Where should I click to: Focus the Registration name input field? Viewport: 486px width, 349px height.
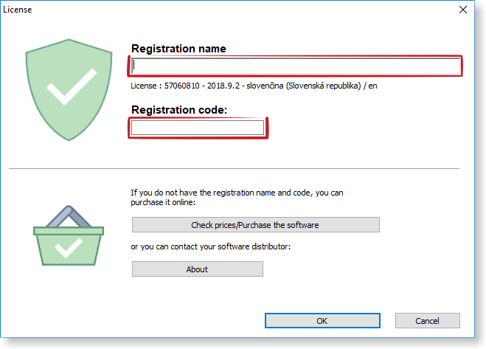coord(295,66)
